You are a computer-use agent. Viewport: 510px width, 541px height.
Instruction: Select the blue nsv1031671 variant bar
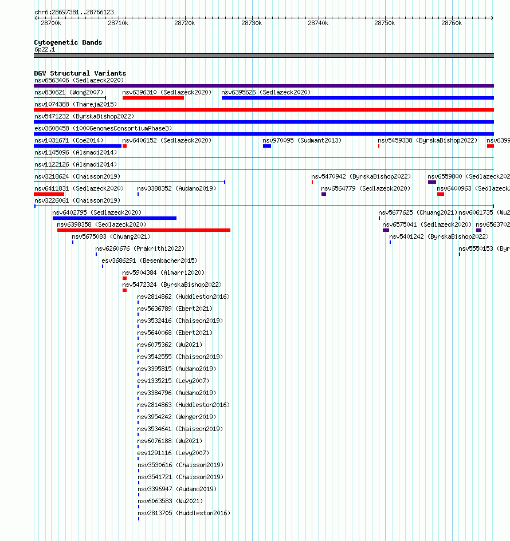pos(78,146)
